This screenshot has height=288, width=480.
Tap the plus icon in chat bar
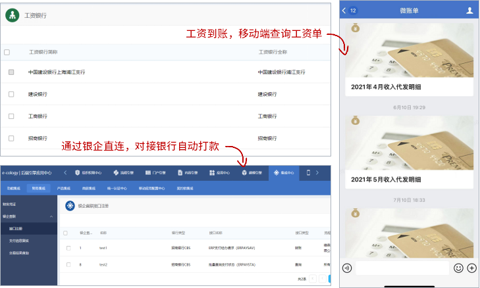tap(471, 268)
